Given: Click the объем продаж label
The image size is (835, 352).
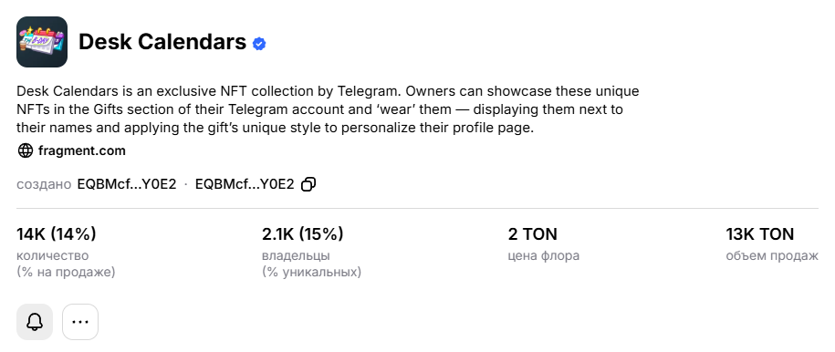Looking at the screenshot, I should pos(772,255).
